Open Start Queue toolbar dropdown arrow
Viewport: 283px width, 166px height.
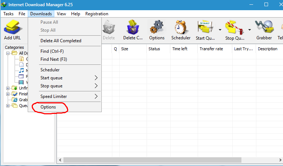point(220,30)
